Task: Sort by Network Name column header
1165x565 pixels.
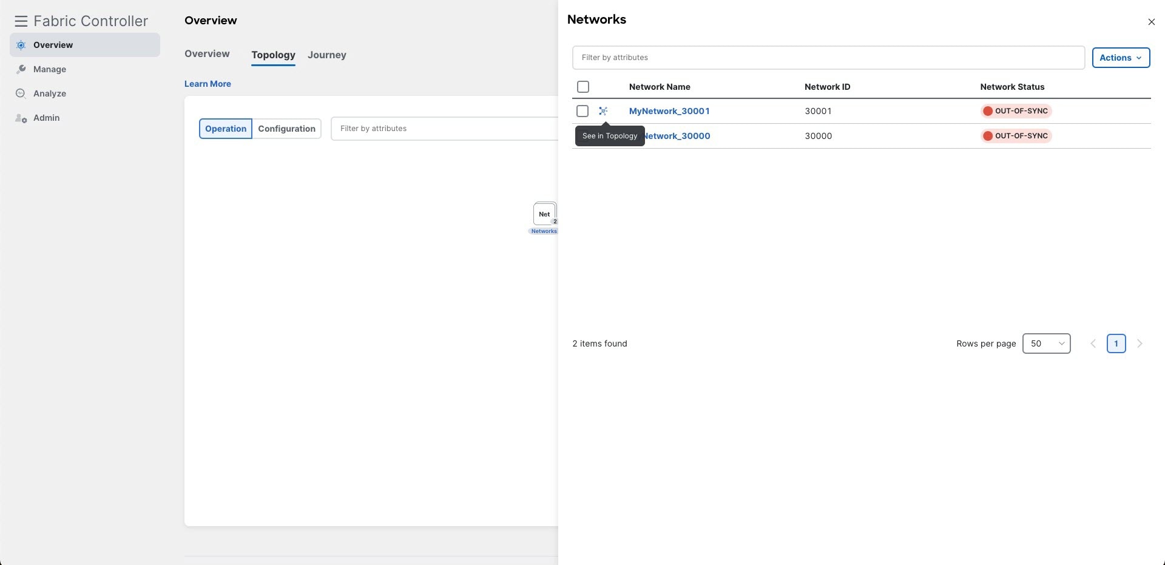Action: [x=660, y=87]
